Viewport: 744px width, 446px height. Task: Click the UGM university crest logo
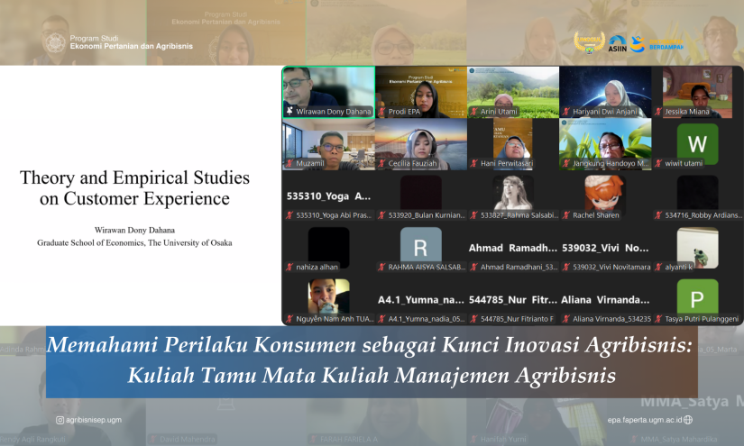click(54, 42)
